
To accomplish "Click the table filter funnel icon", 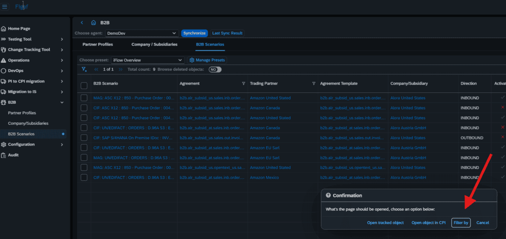I will tap(84, 69).
